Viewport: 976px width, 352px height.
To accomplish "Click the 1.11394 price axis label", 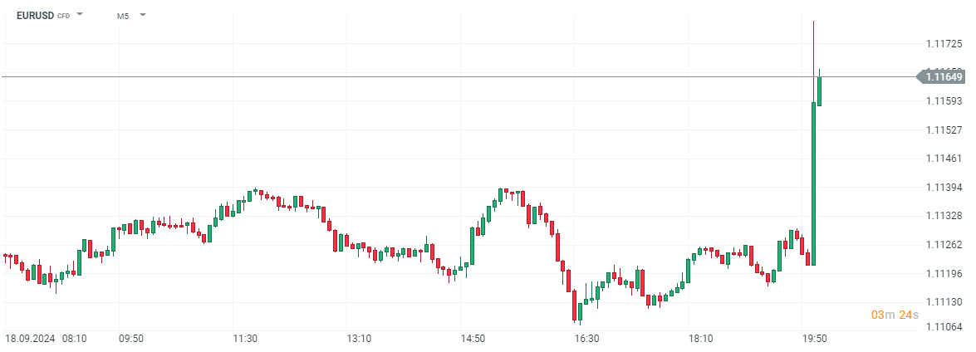I will click(x=944, y=187).
